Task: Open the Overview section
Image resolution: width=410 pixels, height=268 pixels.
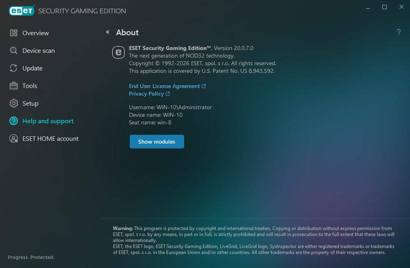Action: (36, 33)
